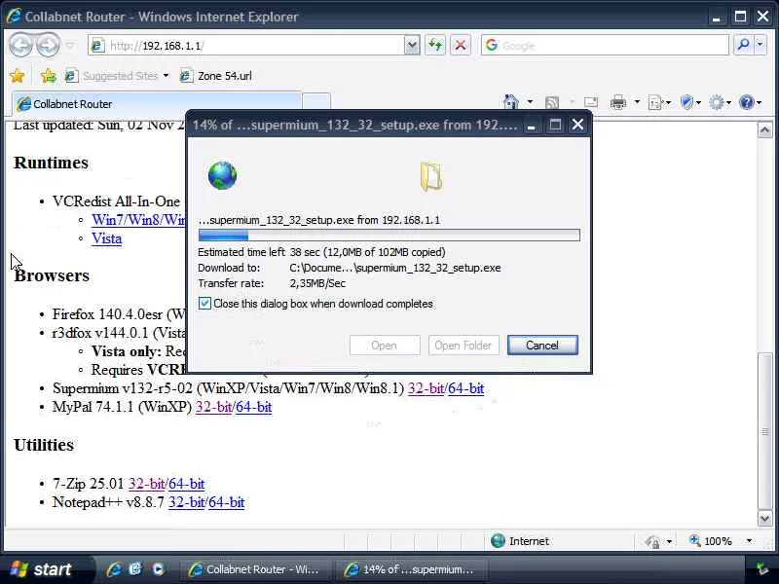Click the Show Desktop Quick Launch icon

coord(135,569)
